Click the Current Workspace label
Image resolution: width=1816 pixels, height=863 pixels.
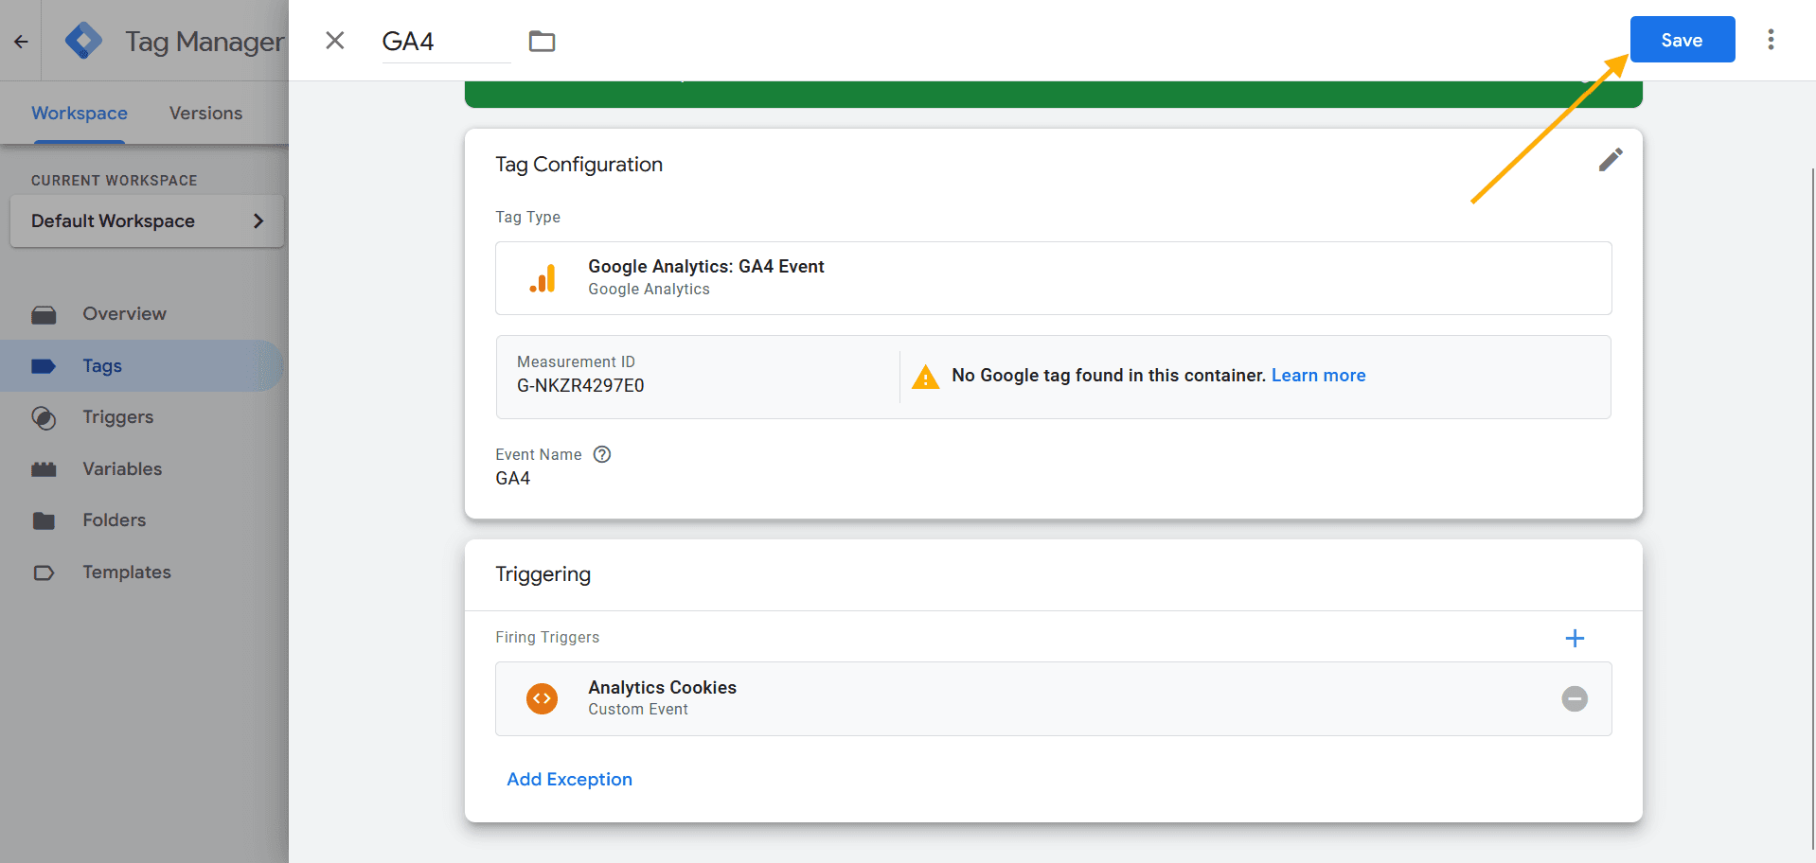click(x=115, y=181)
